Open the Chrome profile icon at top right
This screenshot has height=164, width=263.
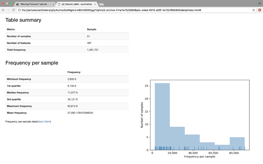[260, 3]
